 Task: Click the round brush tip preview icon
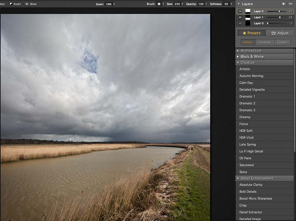tap(159, 4)
